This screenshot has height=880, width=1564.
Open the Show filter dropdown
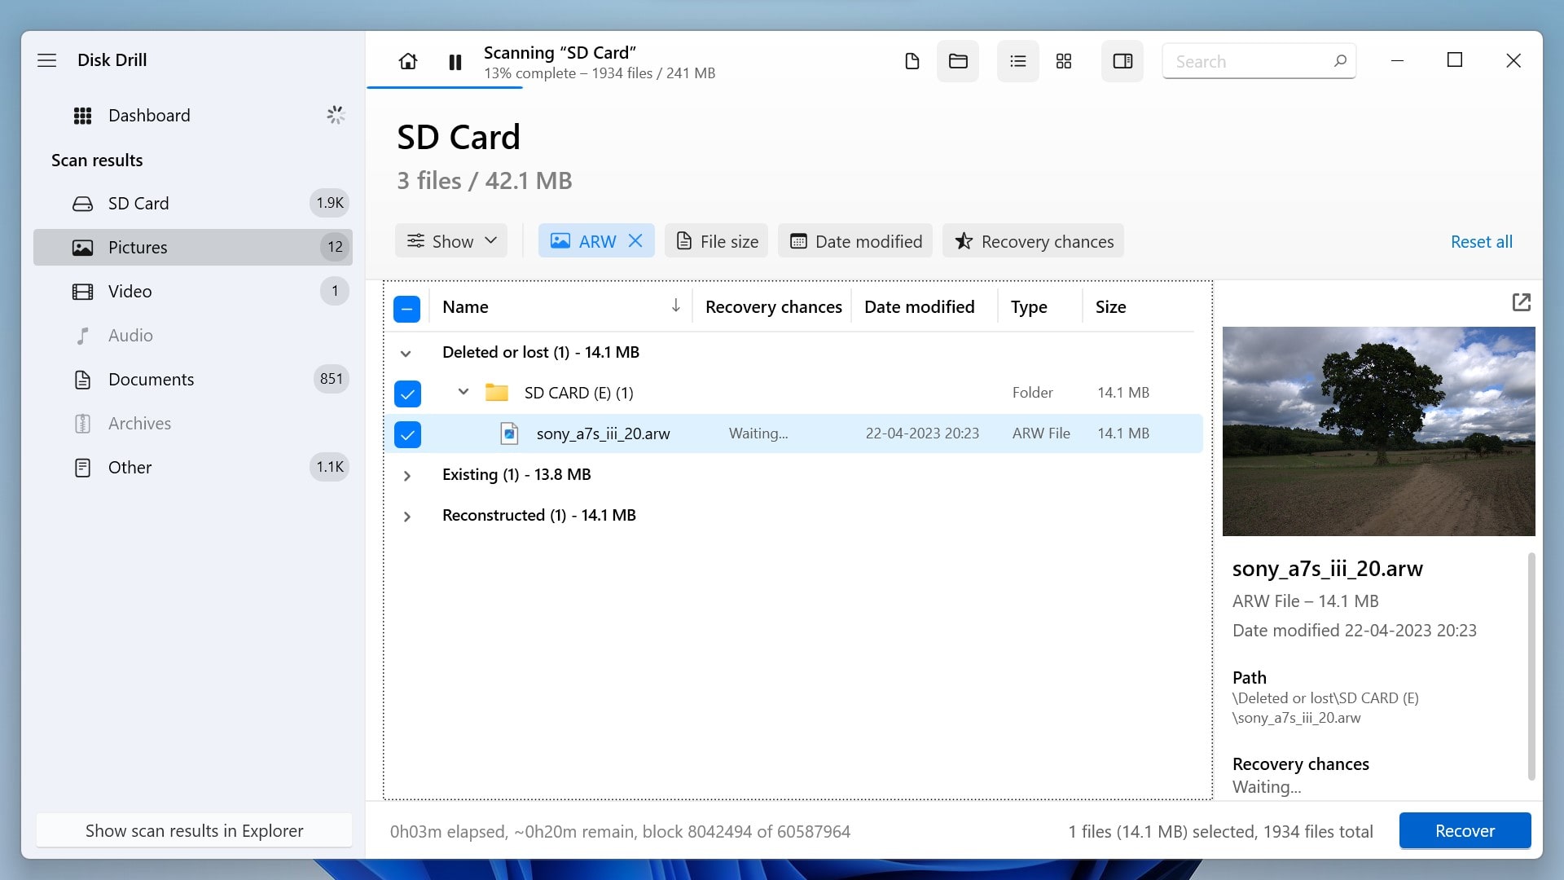451,241
